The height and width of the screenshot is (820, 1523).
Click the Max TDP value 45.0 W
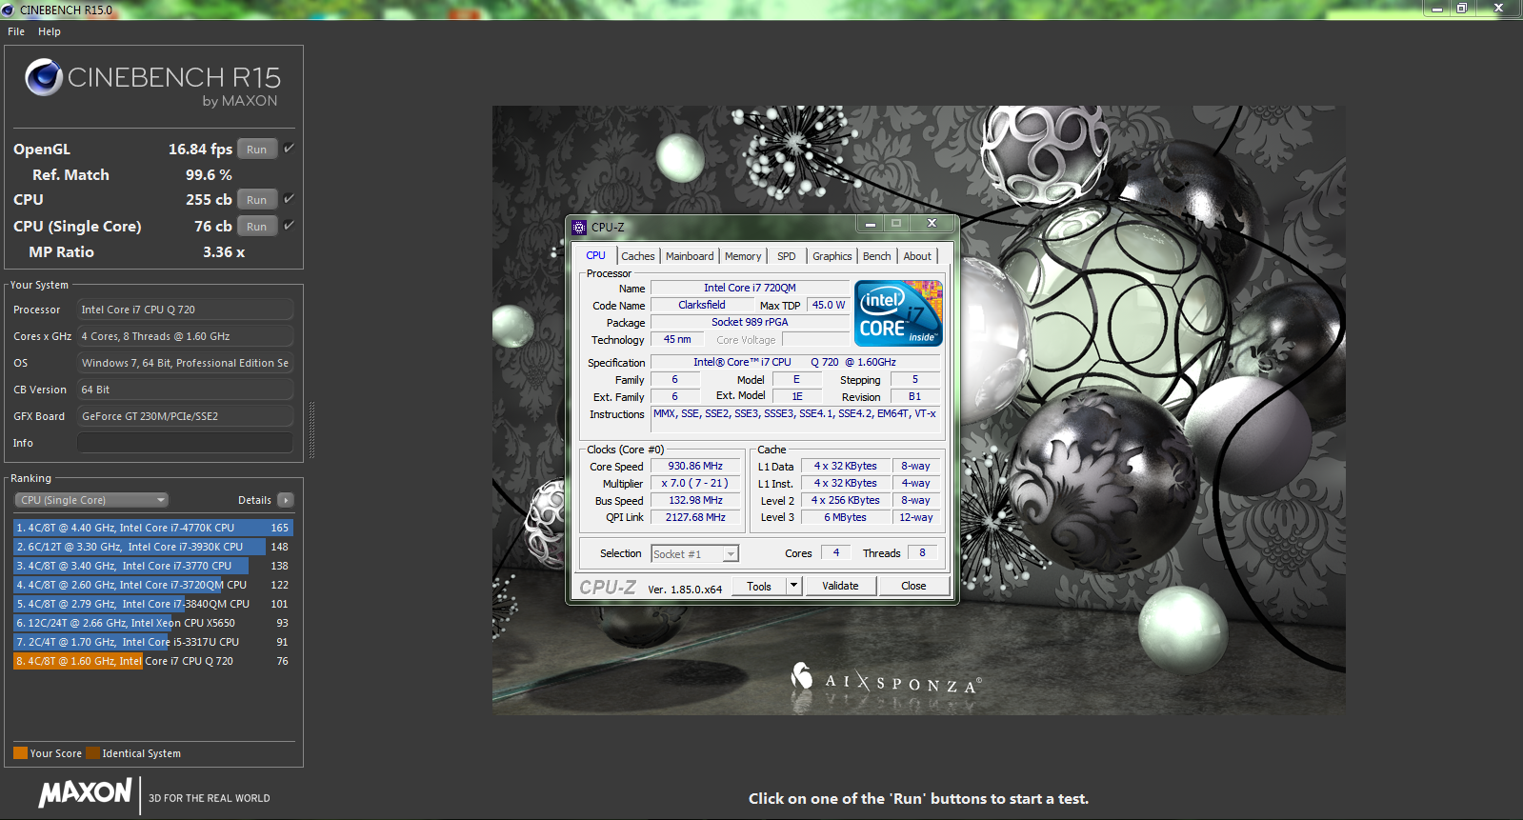(829, 306)
